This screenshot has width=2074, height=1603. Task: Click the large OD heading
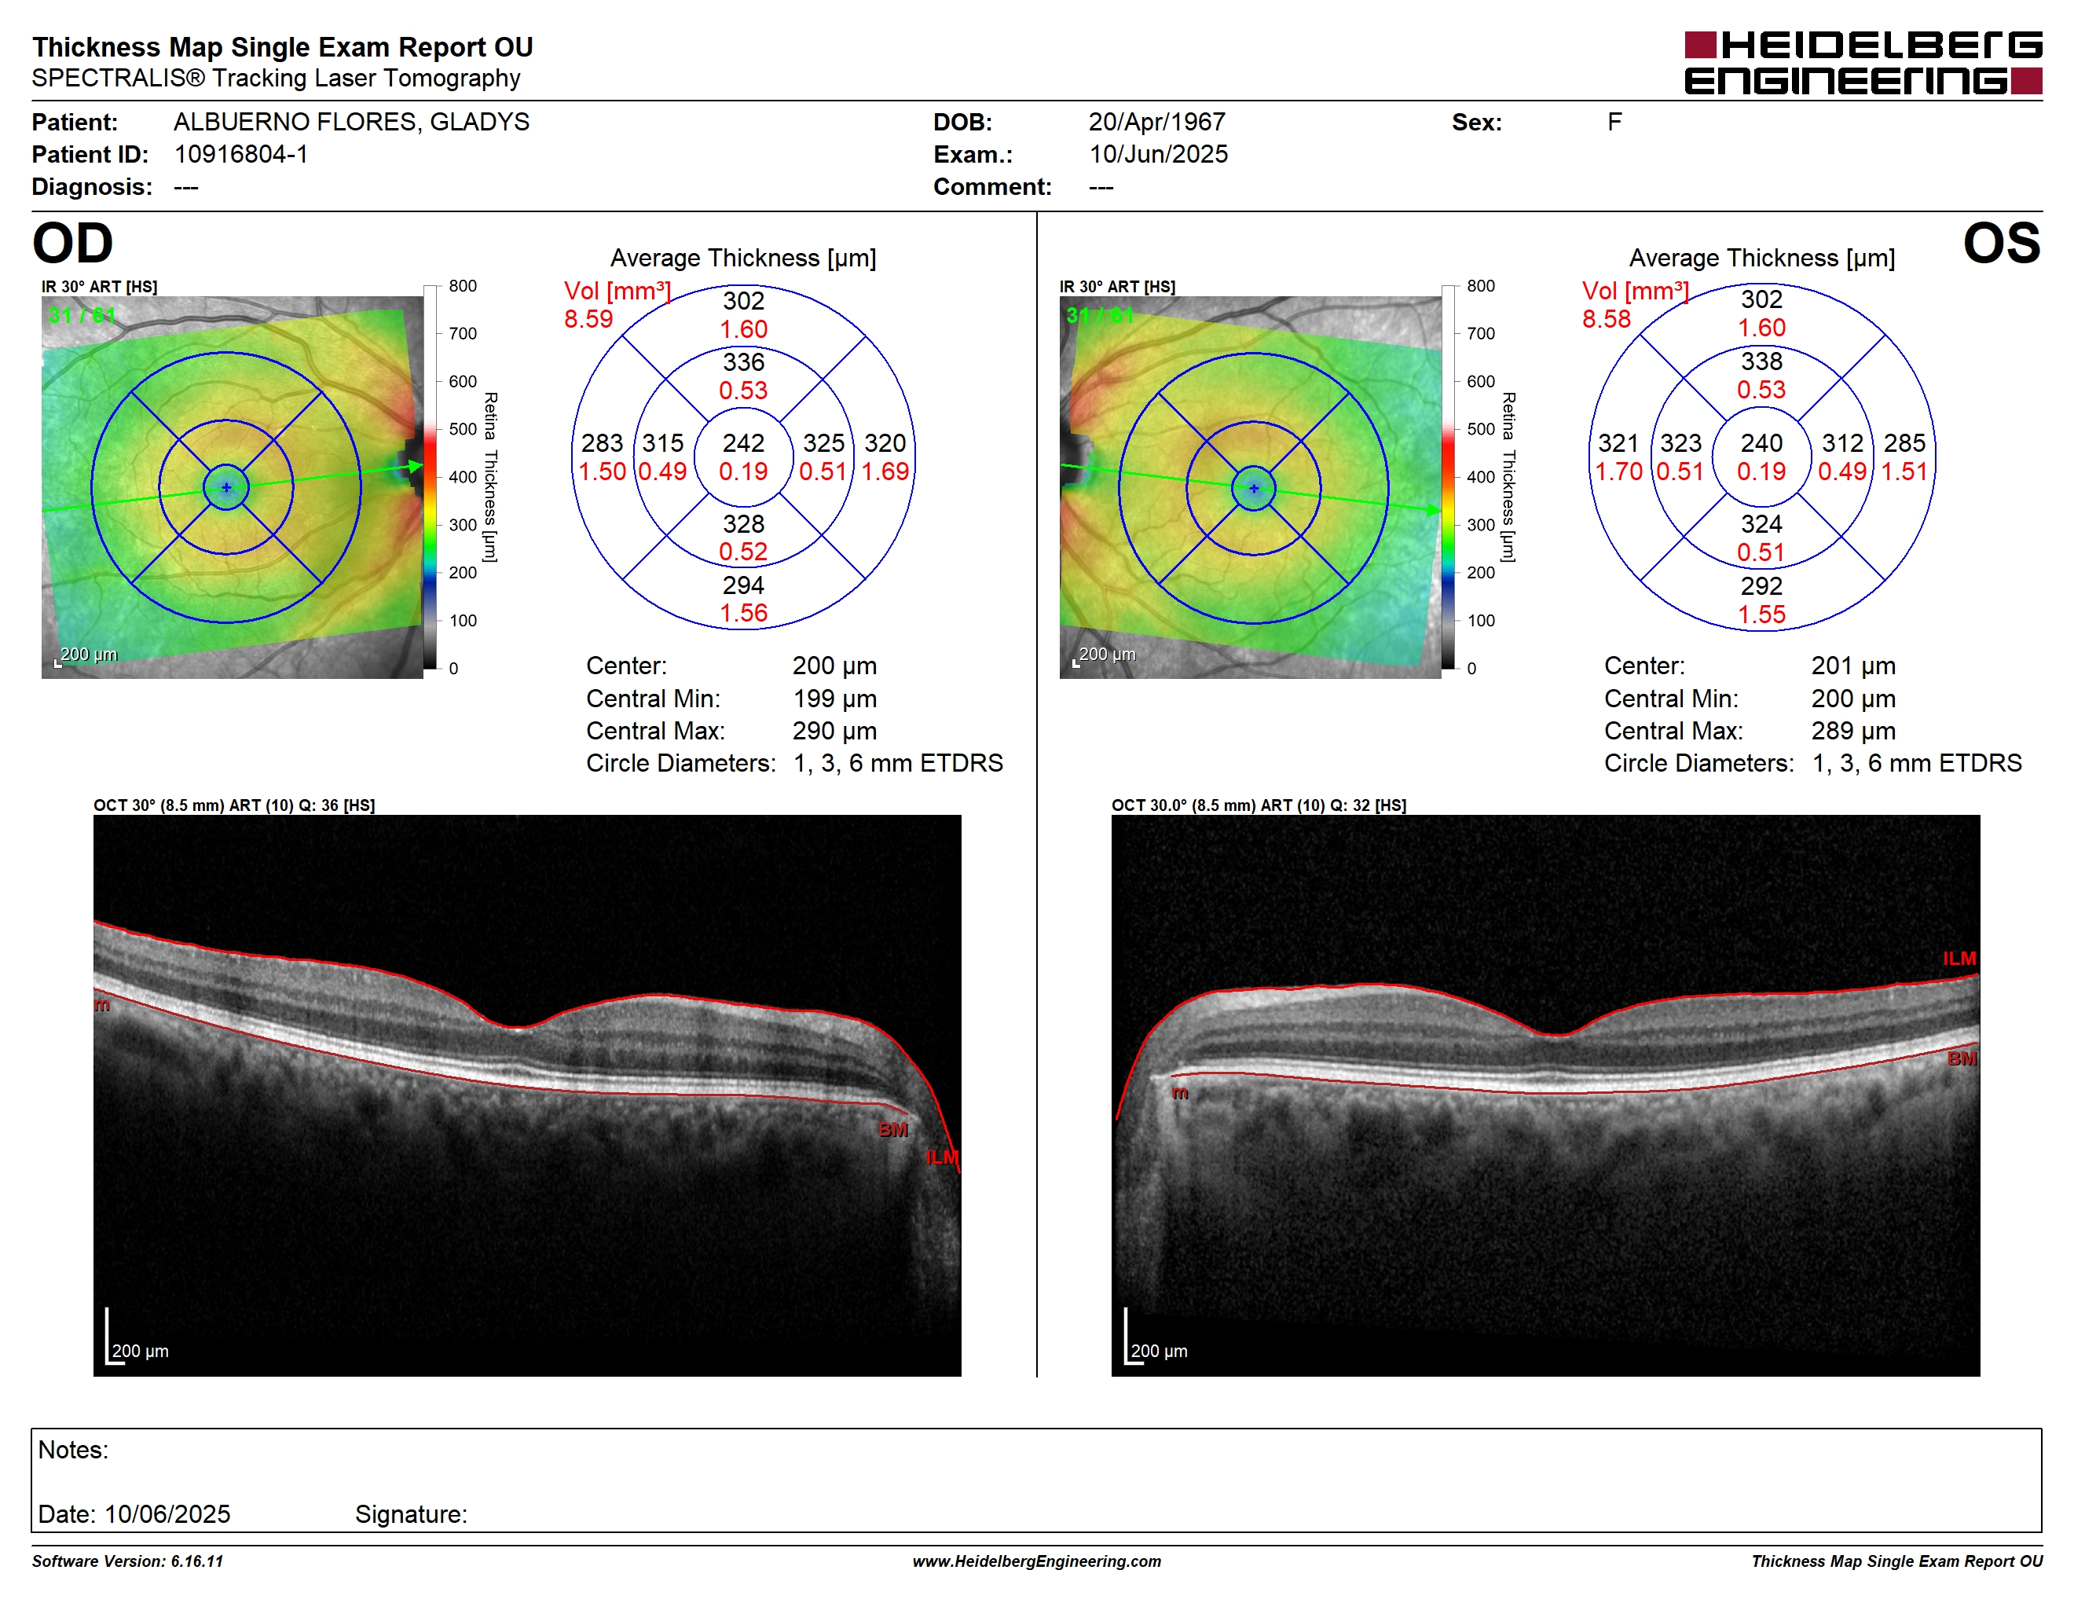[x=72, y=243]
